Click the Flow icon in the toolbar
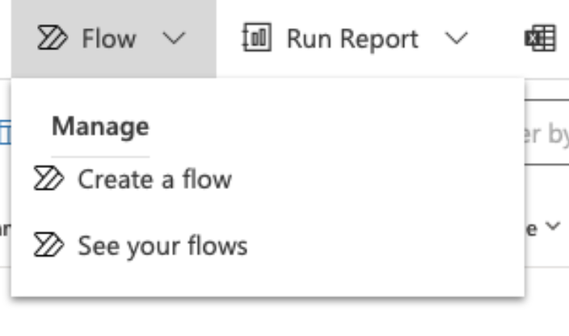This screenshot has height=336, width=569. [53, 39]
